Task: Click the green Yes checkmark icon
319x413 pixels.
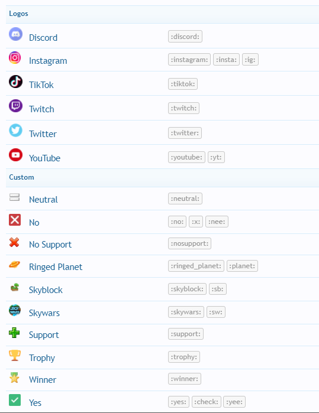Action: tap(15, 400)
